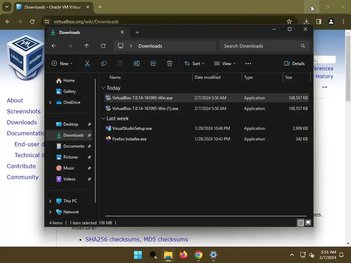
Task: Switch to details list view icon in status bar
Action: click(x=301, y=223)
